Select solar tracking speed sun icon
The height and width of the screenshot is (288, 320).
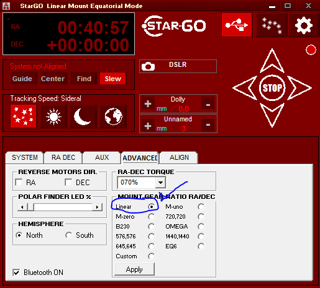click(x=53, y=116)
